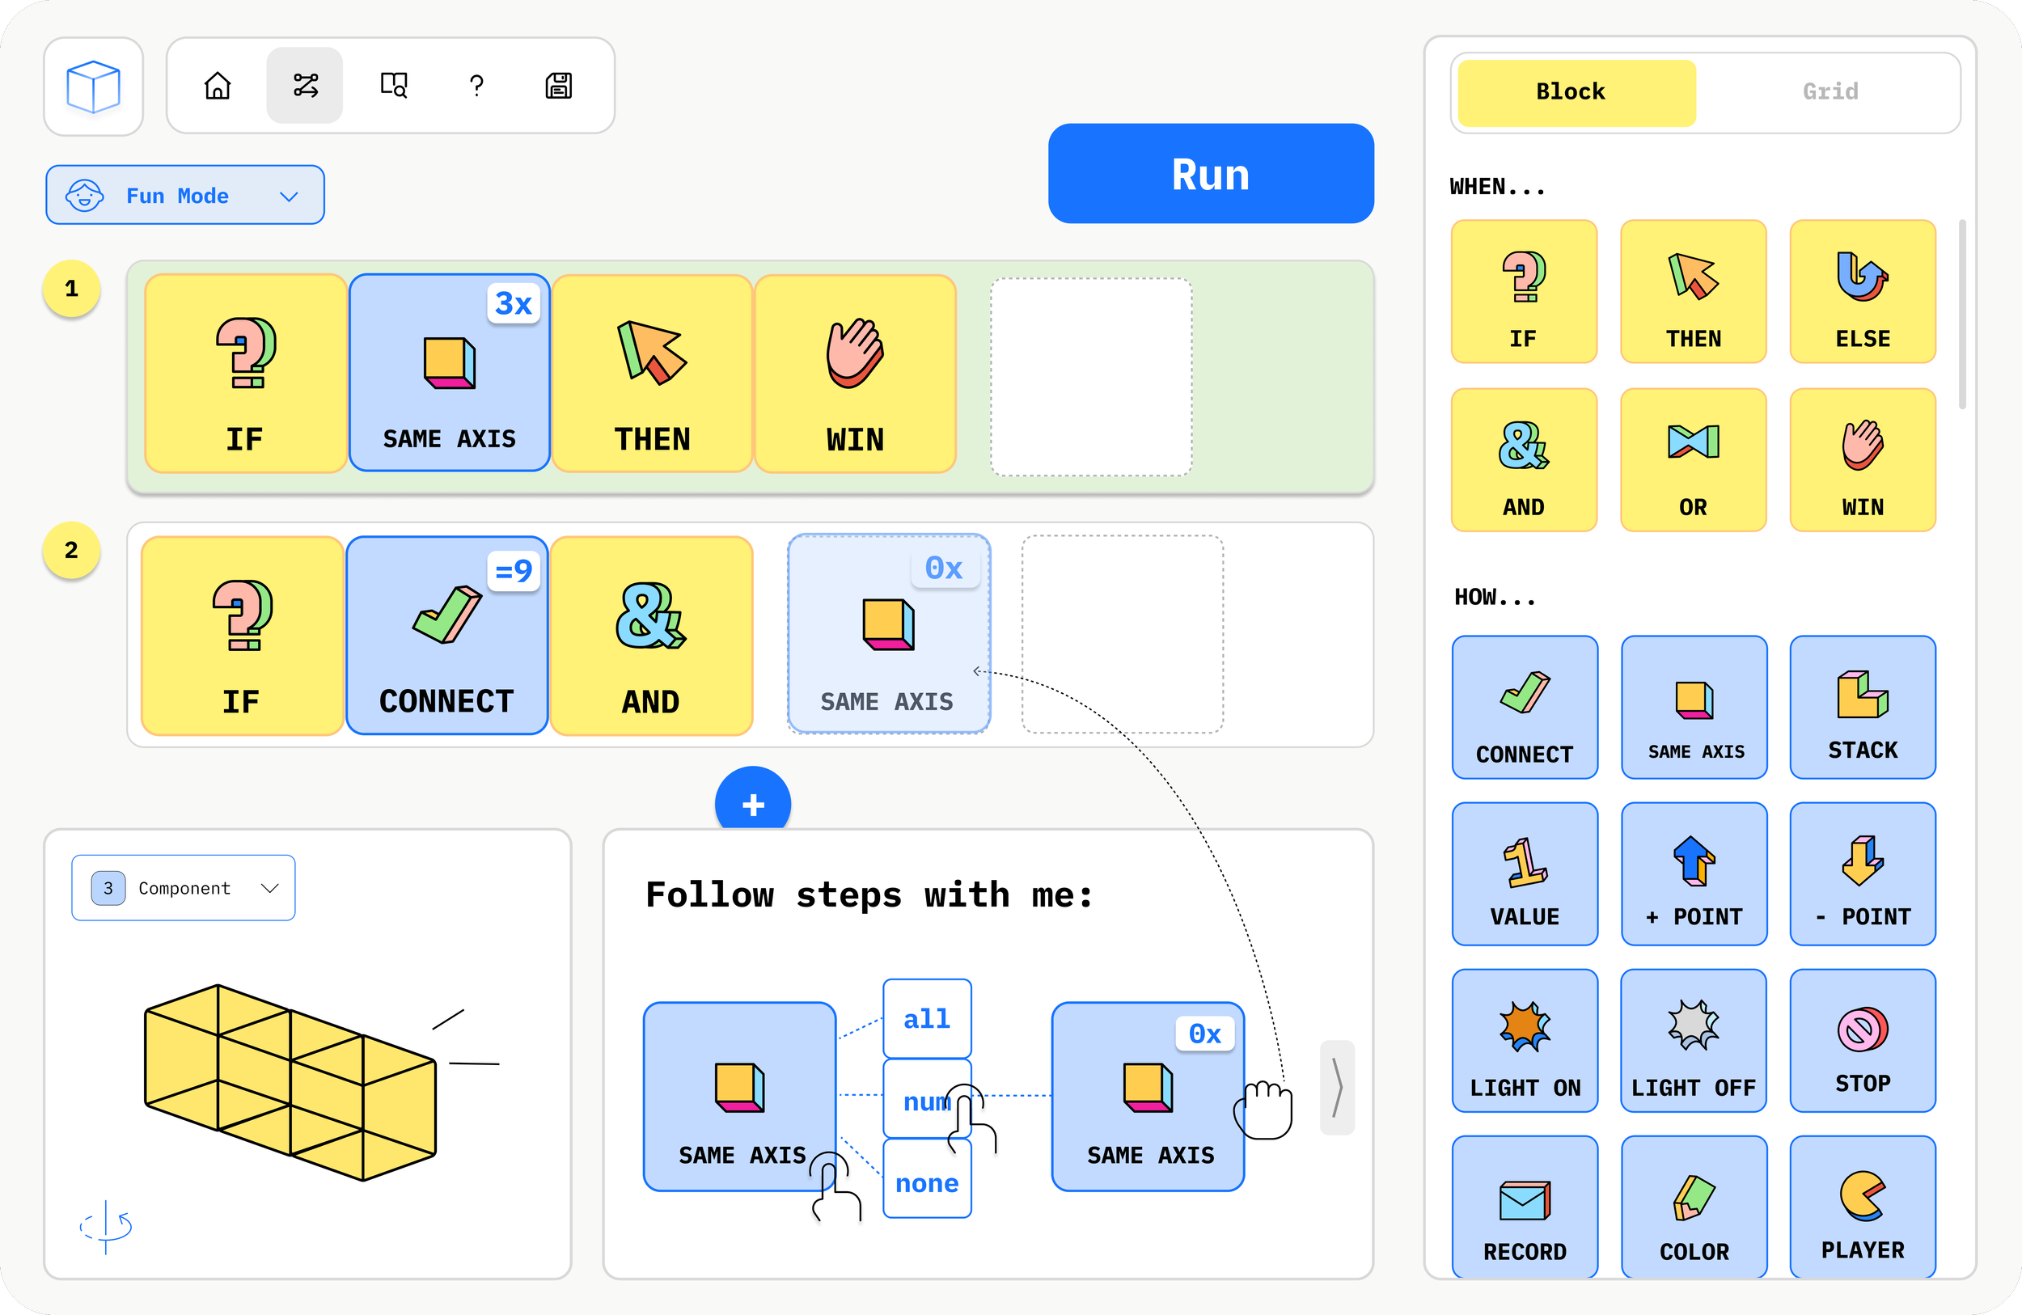
Task: Select the STACK block in palette
Action: pos(1863,707)
